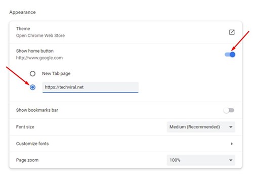
Task: Click the Open Chrome Web Store text
Action: pyautogui.click(x=40, y=35)
